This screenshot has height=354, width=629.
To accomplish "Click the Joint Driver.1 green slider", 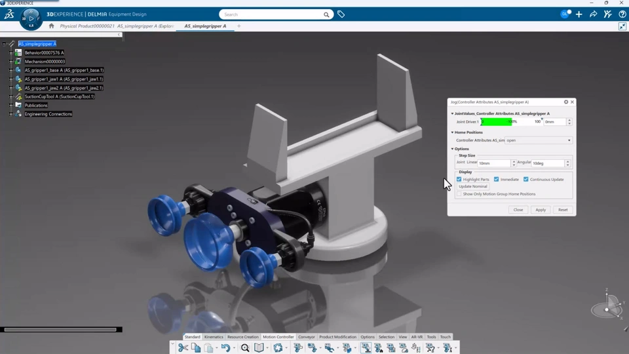I will (510, 122).
